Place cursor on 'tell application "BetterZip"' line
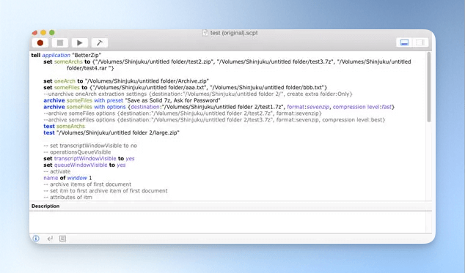465x273 pixels. (66, 55)
